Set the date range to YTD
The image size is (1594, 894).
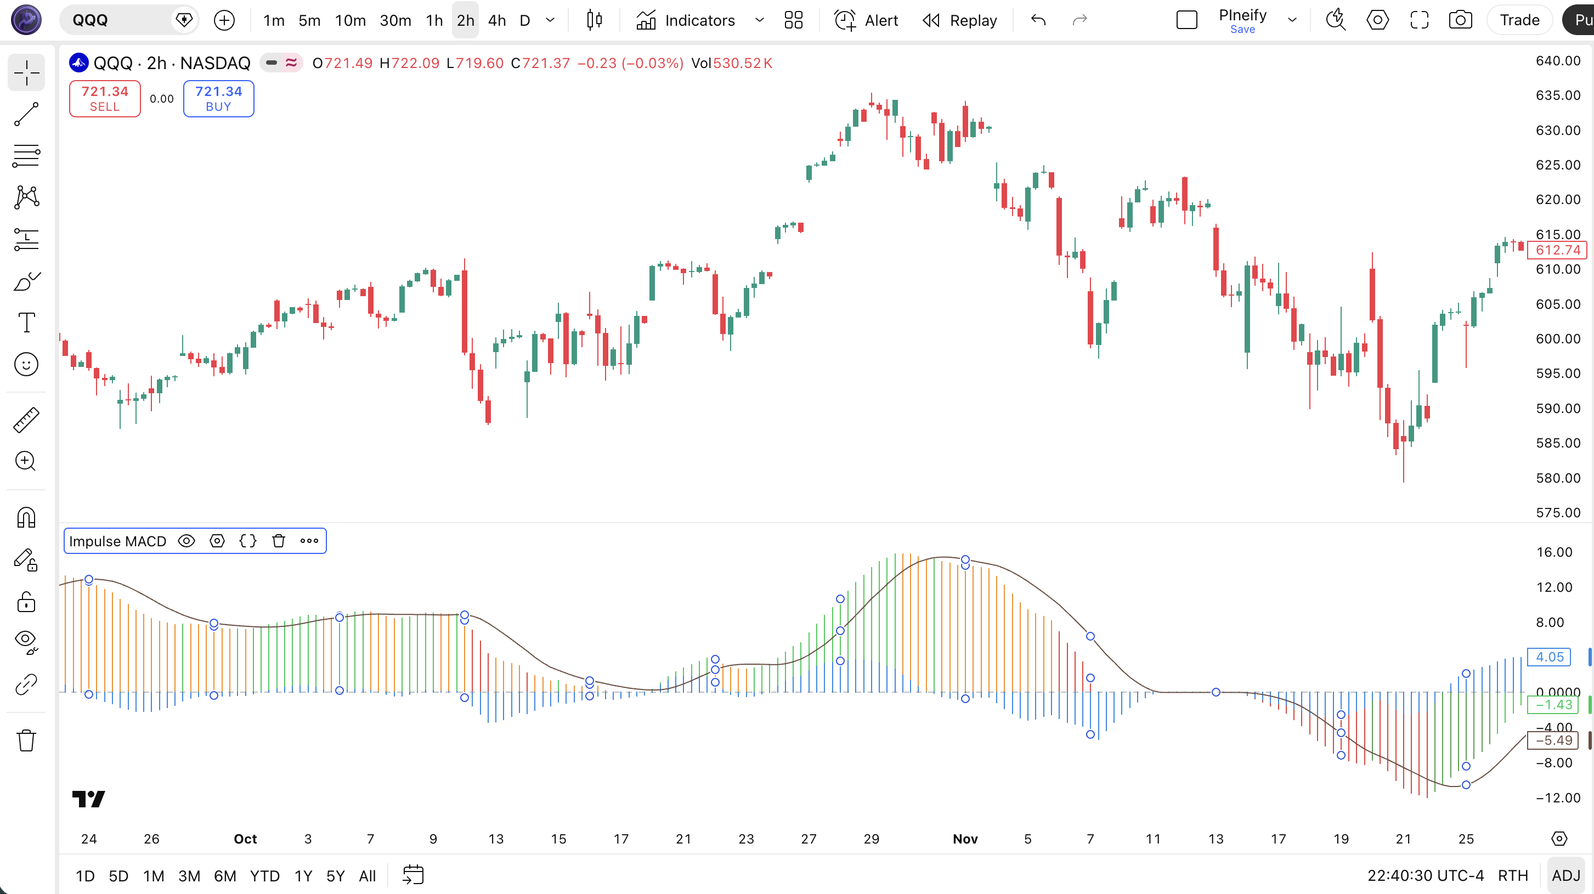(x=265, y=876)
